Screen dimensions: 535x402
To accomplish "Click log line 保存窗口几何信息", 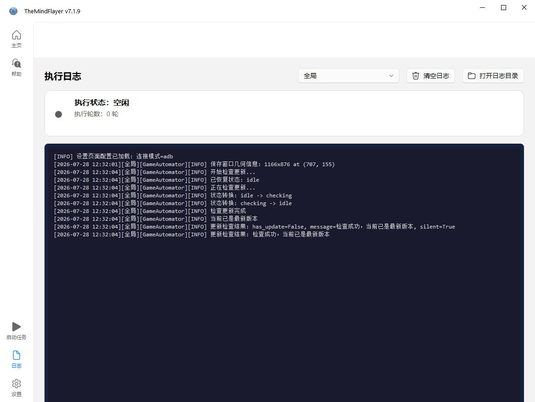I will [x=194, y=164].
